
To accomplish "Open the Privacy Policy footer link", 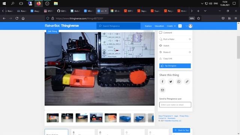I will tap(184, 116).
